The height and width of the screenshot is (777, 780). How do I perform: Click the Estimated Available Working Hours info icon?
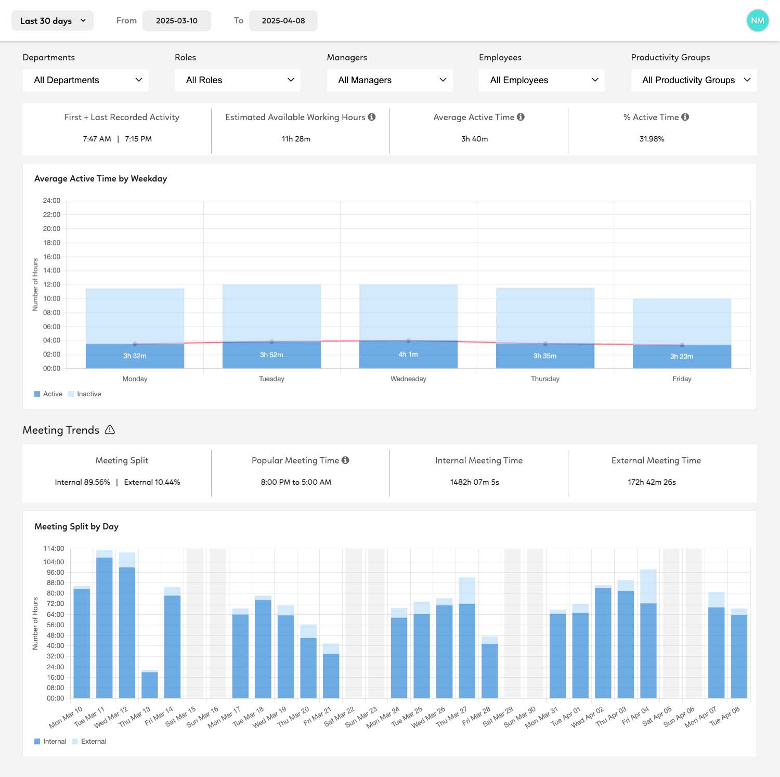tap(372, 117)
